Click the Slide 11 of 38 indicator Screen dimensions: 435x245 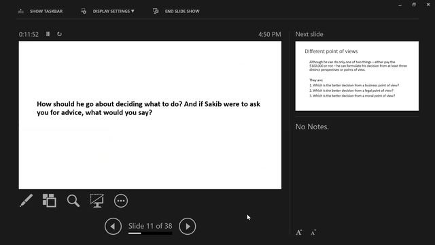point(150,226)
